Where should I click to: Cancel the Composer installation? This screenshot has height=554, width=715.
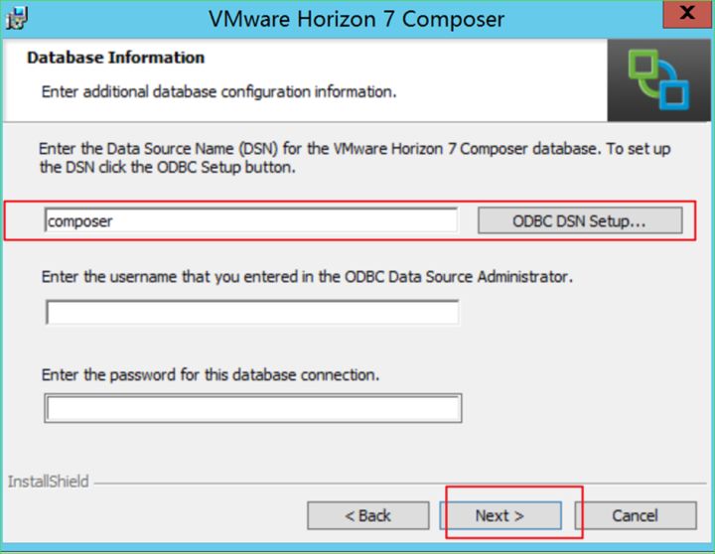pos(635,515)
